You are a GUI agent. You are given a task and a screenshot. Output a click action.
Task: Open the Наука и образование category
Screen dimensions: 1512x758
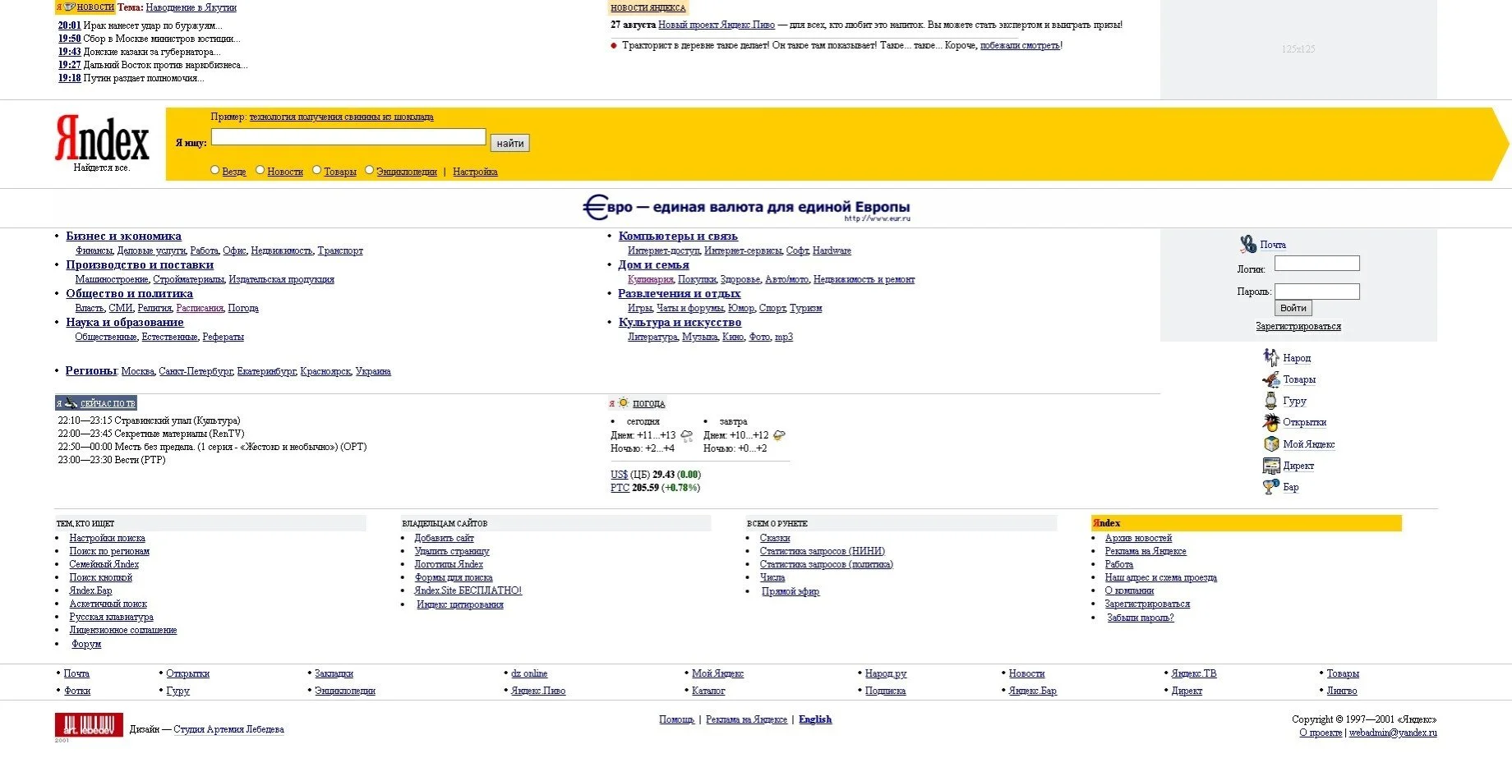click(125, 323)
